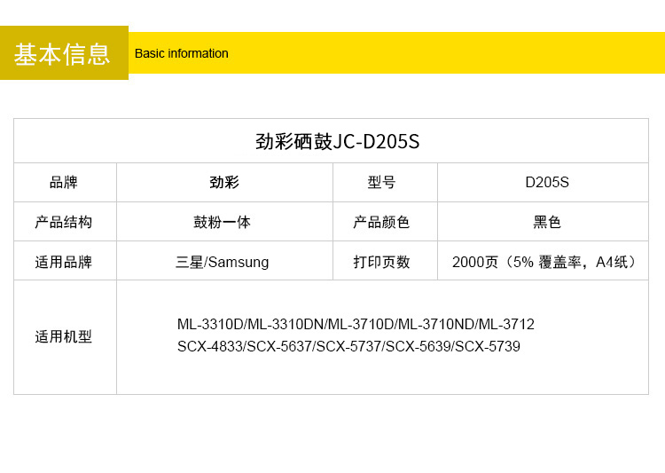Viewport: 665px width, 473px height.
Task: Click the 三星/Samsung brand value
Action: [223, 262]
